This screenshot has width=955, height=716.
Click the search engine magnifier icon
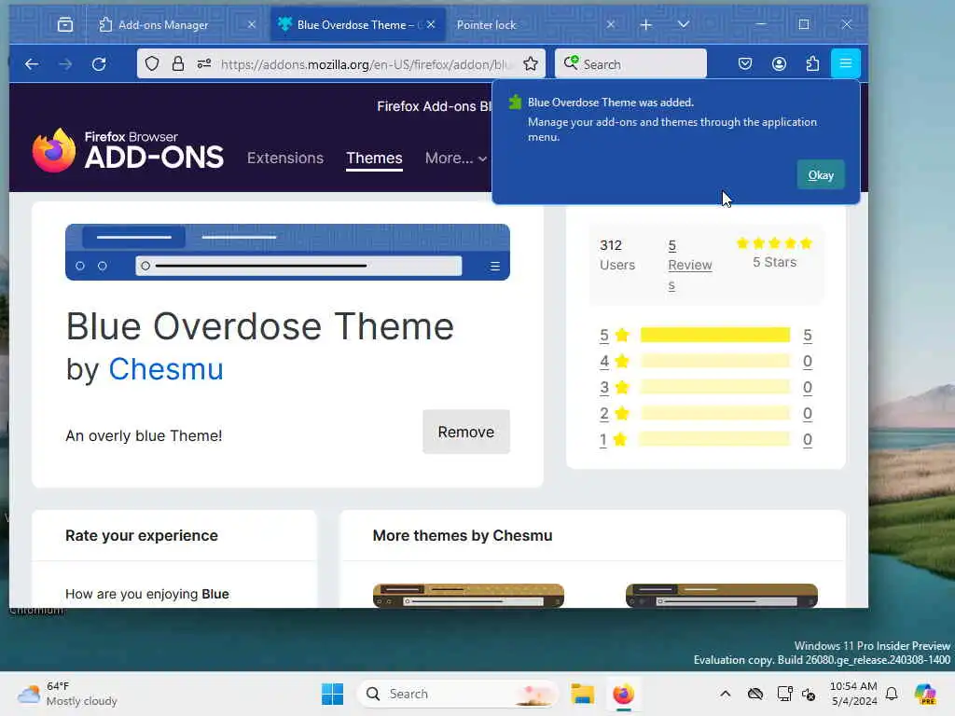point(571,62)
